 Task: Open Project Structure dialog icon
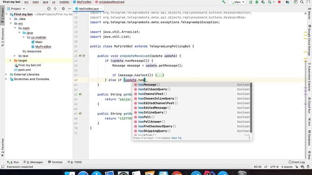coord(287,2)
